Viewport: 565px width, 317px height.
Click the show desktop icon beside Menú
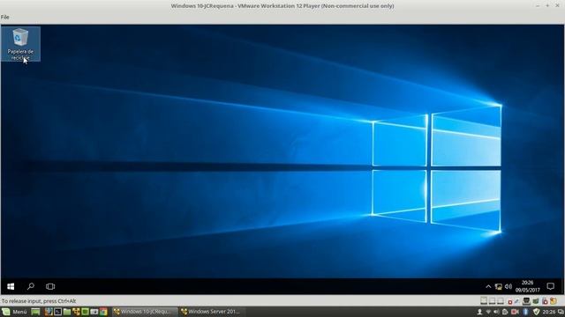tap(35, 312)
